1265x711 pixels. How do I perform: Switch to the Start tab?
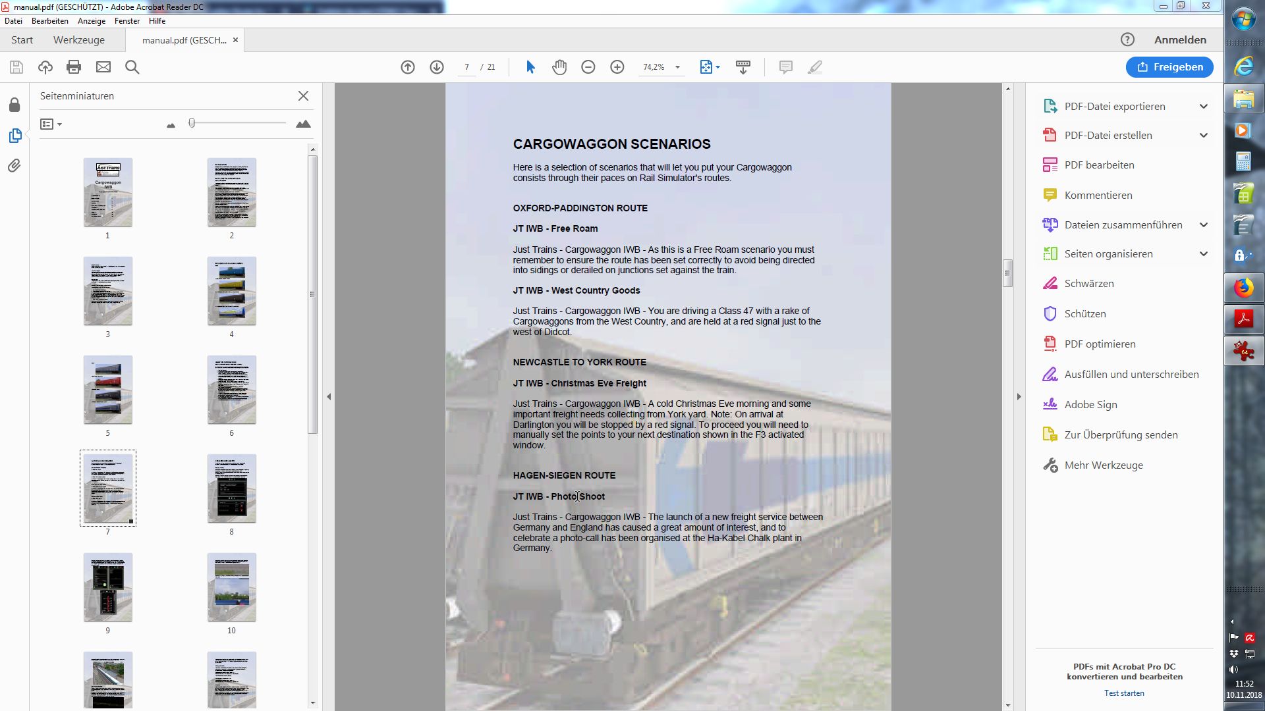[x=22, y=40]
